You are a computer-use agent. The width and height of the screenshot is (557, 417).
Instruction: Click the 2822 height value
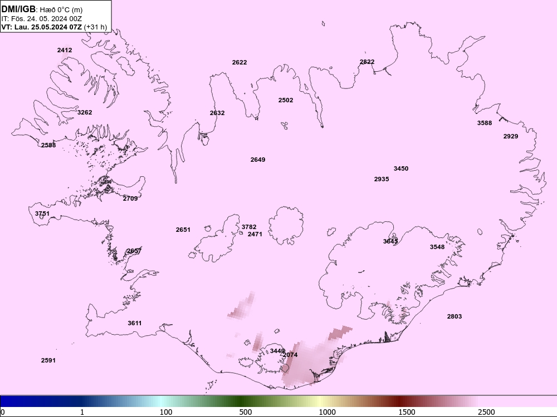367,62
